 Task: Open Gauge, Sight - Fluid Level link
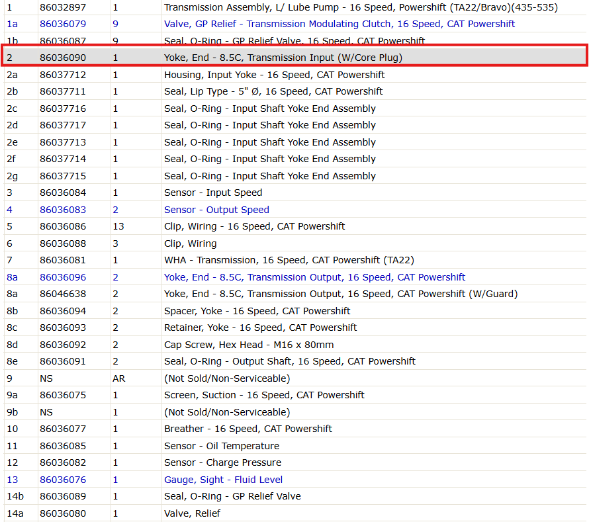(x=223, y=480)
